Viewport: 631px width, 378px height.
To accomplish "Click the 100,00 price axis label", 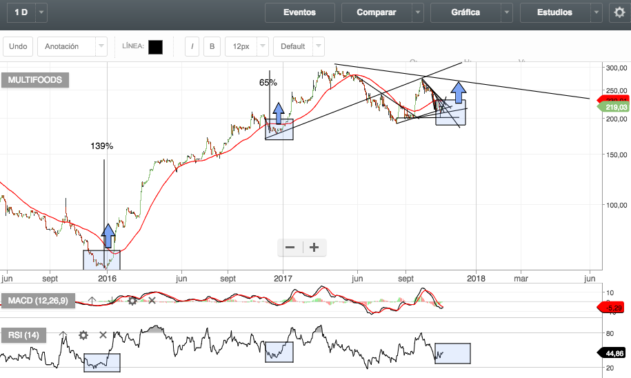I will point(617,205).
